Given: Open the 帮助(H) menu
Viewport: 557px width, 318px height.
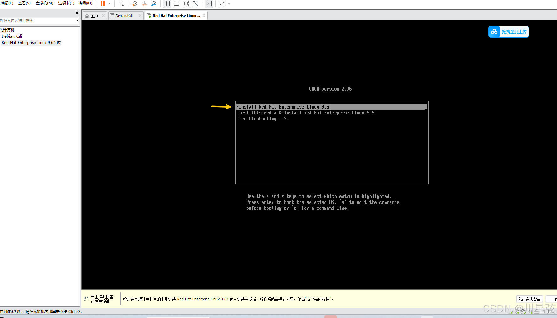Looking at the screenshot, I should point(86,3).
